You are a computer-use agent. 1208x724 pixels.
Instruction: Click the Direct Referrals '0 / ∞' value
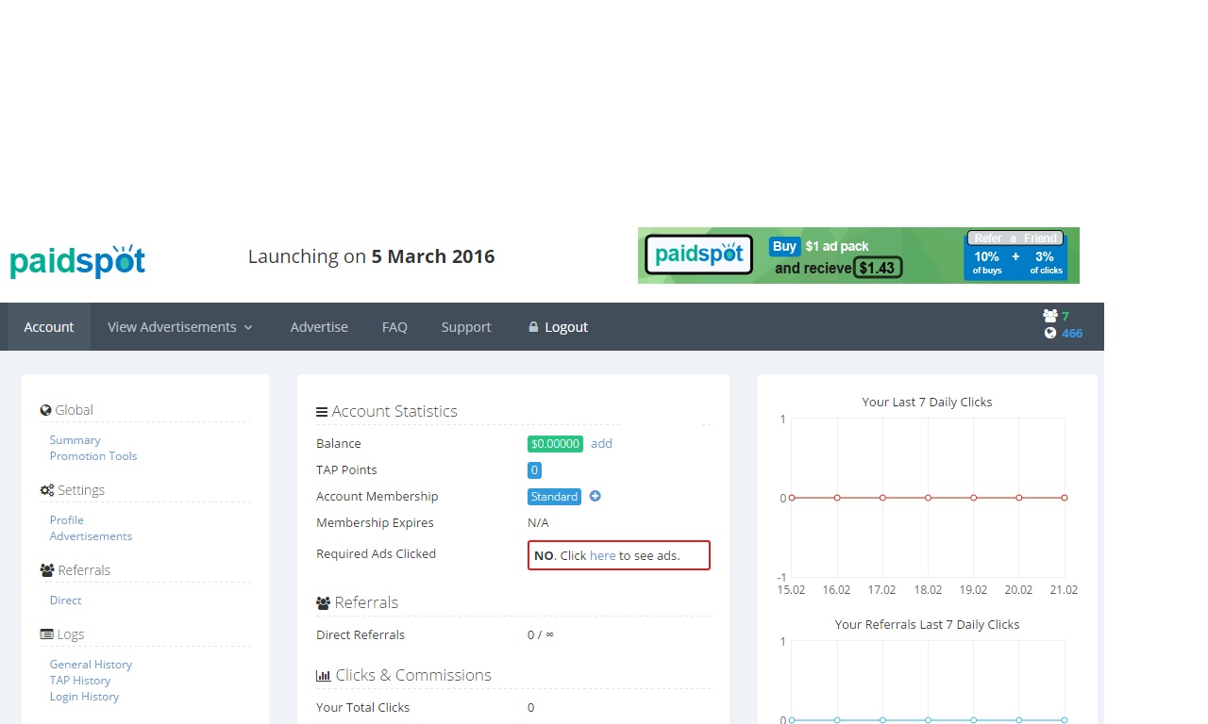point(541,635)
